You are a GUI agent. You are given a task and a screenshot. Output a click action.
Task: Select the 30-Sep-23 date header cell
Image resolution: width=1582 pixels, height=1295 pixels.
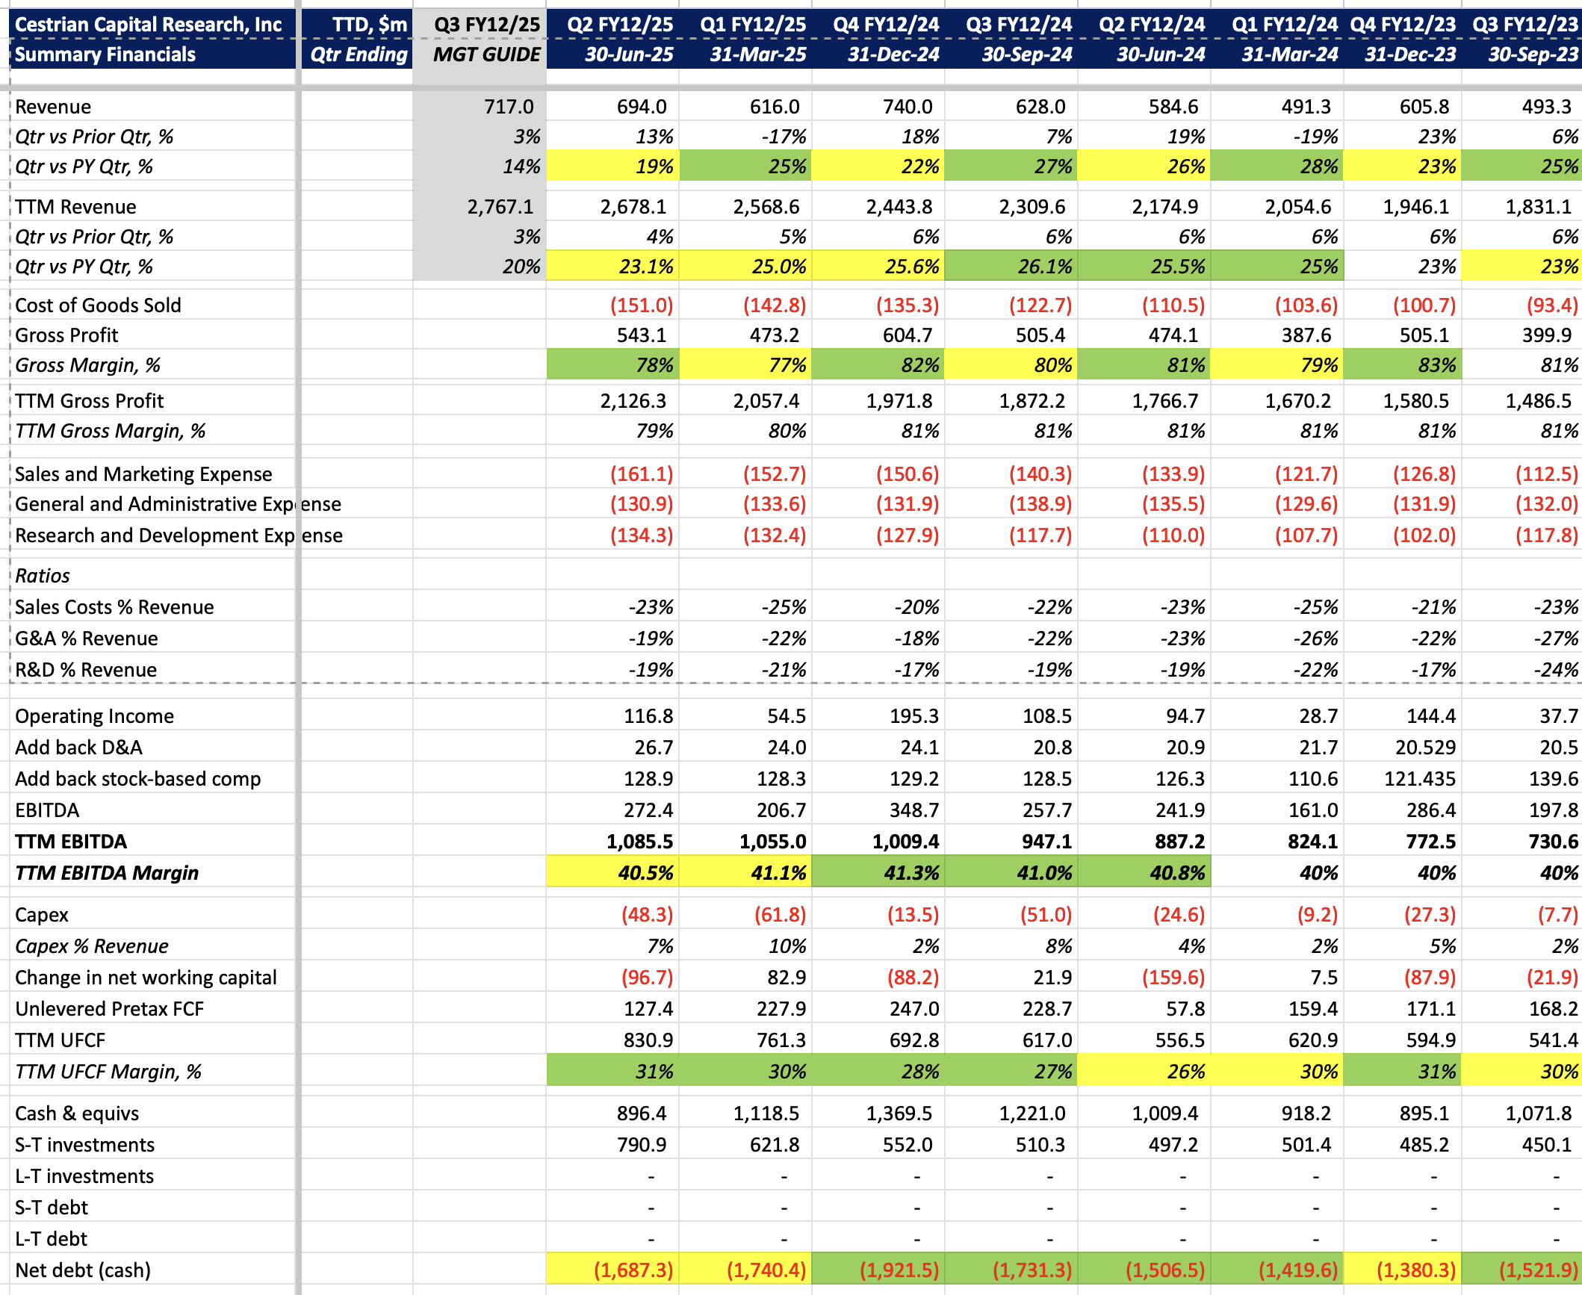tap(1533, 55)
